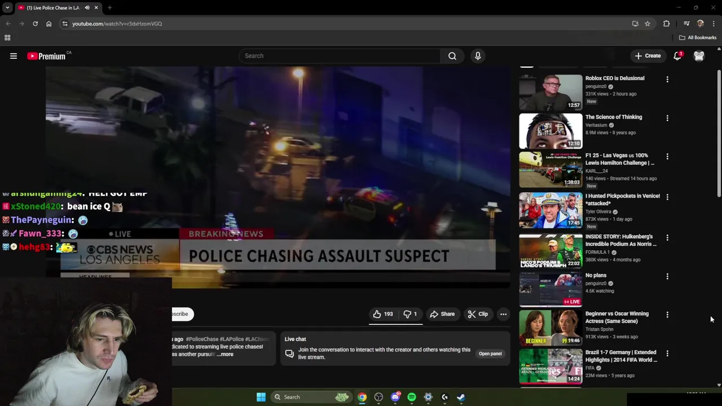Open Chrome profile avatar
The height and width of the screenshot is (406, 722).
701,24
